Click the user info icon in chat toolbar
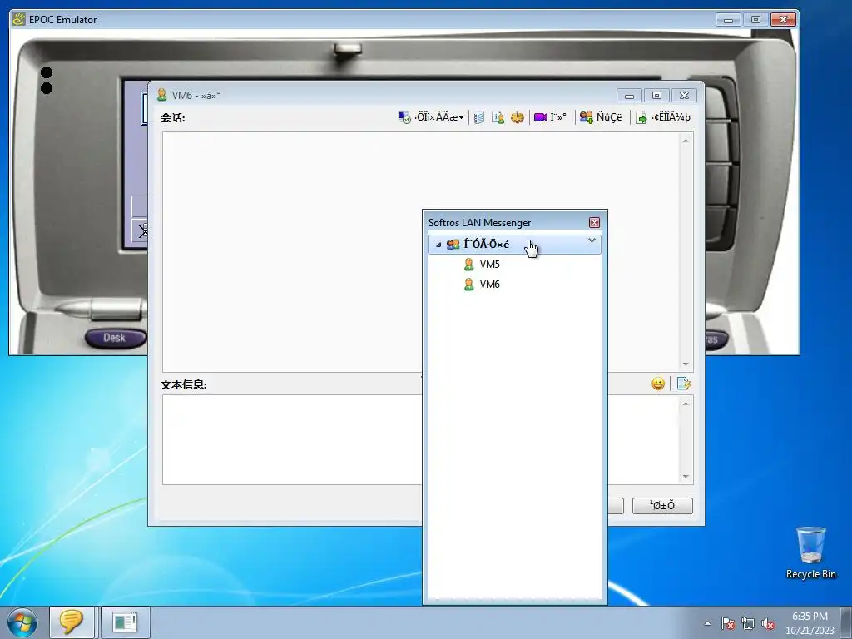The image size is (852, 639). (498, 117)
